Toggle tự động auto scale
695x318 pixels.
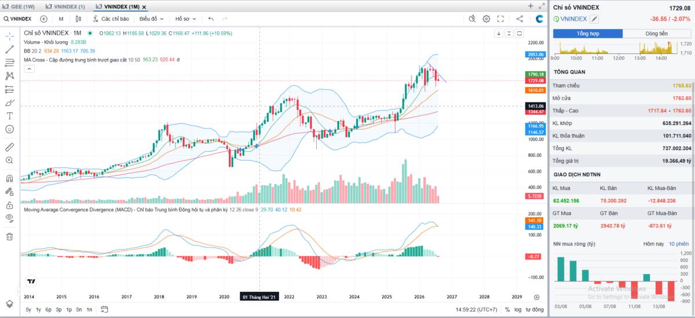coord(535,310)
